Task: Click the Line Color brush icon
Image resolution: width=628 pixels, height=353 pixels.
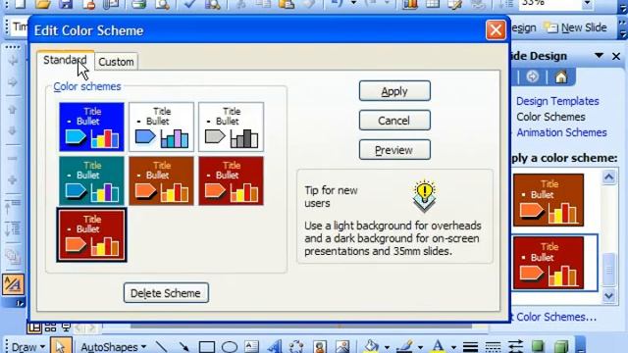Action: (404, 346)
